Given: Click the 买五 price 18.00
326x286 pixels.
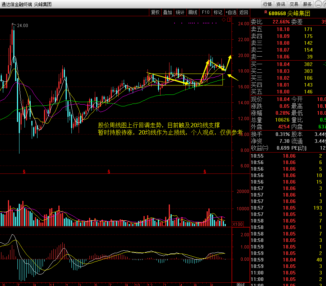Looking at the screenshot, I should click(x=283, y=92).
